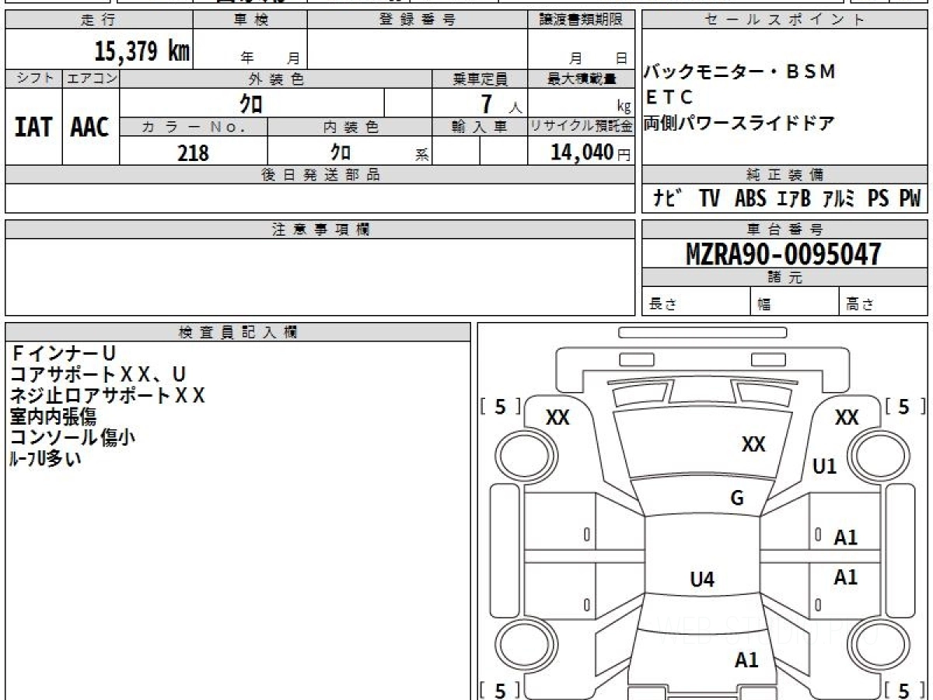Select the クロ value under 内装色
This screenshot has width=933, height=700.
(341, 152)
